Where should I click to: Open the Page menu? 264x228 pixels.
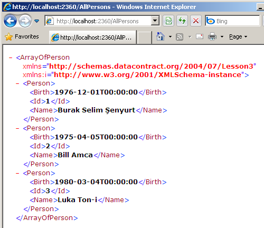tap(238, 36)
